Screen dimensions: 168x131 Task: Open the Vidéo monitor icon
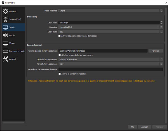click(x=5, y=43)
